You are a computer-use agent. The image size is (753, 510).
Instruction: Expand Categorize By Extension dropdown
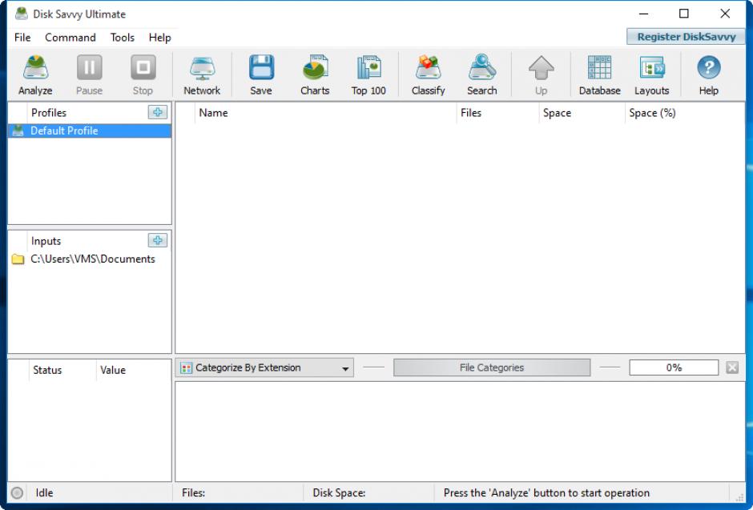point(264,368)
